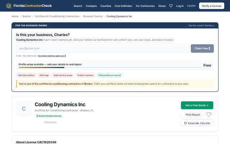This screenshot has width=230, height=144.
Task: Click the Add service areas chip
Action: click(x=63, y=75)
